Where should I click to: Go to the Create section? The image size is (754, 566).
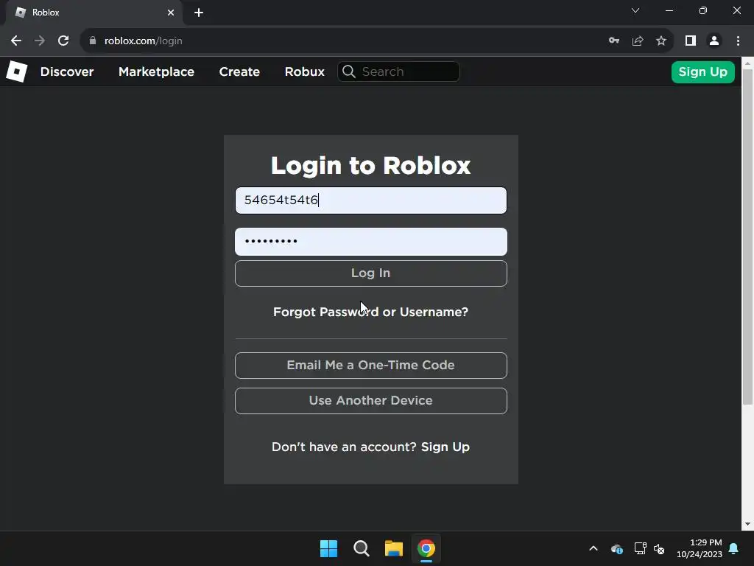(239, 71)
